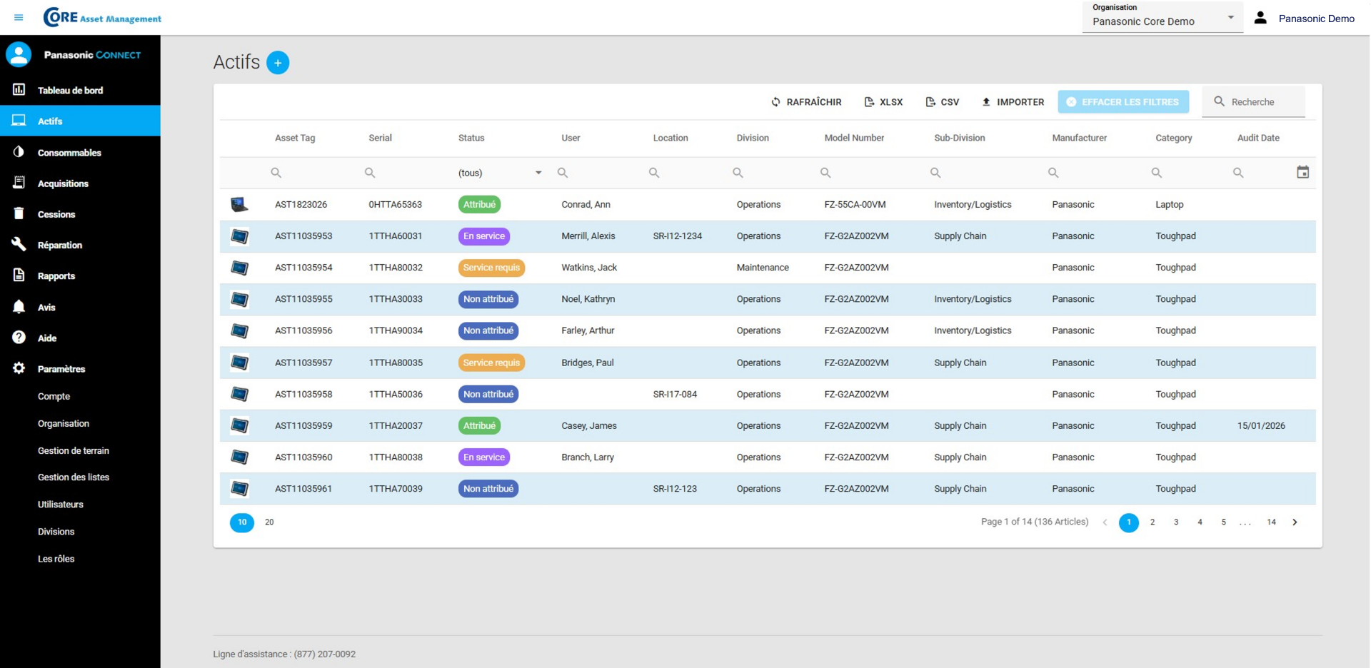Click the Réparation wrench icon
Image resolution: width=1371 pixels, height=668 pixels.
tap(19, 245)
